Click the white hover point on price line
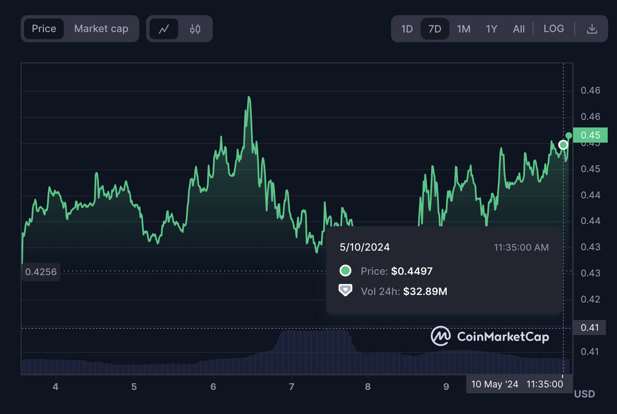This screenshot has height=414, width=617. pos(564,145)
